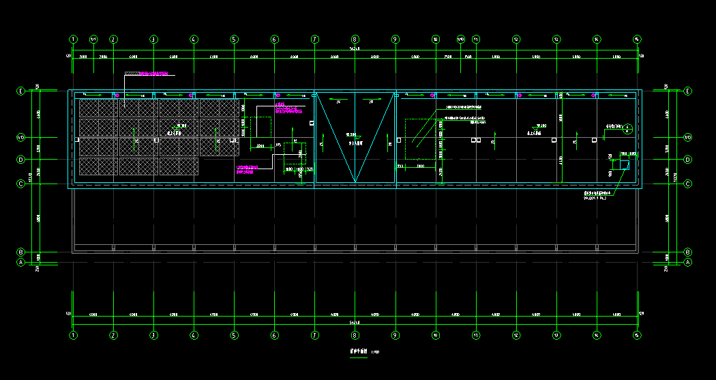The image size is (716, 380).
Task: Select axis bubble B on the right side
Action: point(687,252)
